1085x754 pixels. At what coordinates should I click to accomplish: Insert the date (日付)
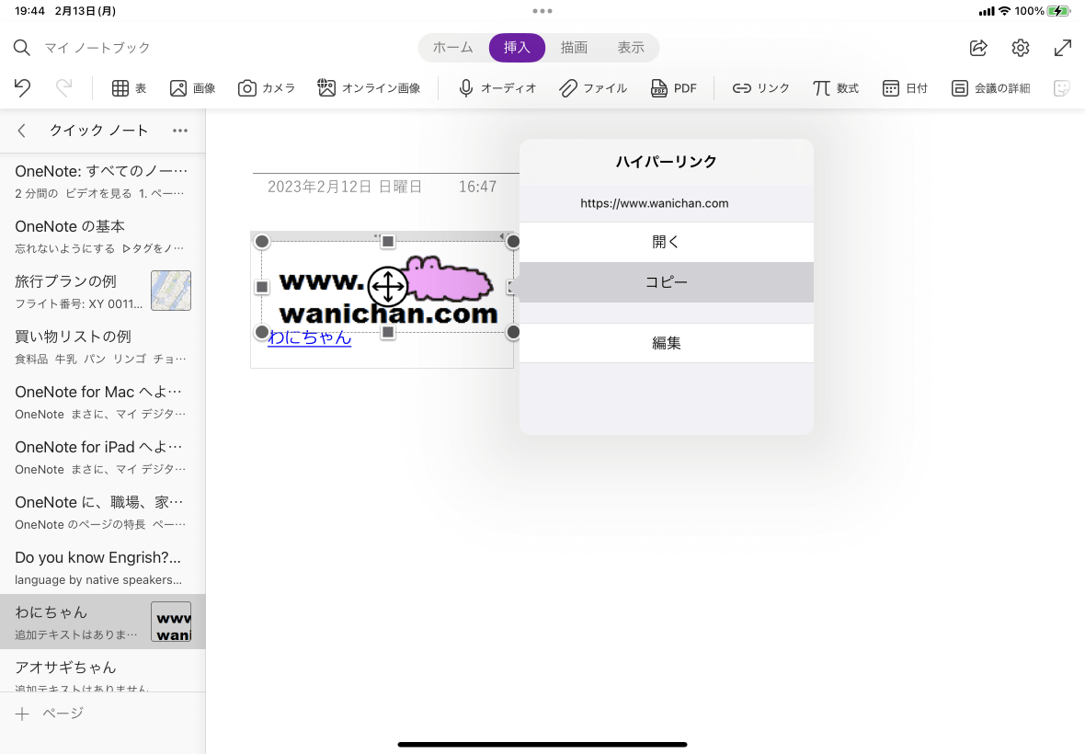coord(905,88)
